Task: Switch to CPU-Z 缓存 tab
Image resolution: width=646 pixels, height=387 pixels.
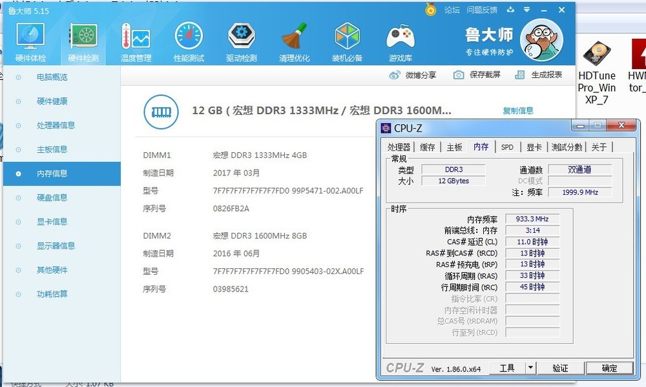Action: 427,147
